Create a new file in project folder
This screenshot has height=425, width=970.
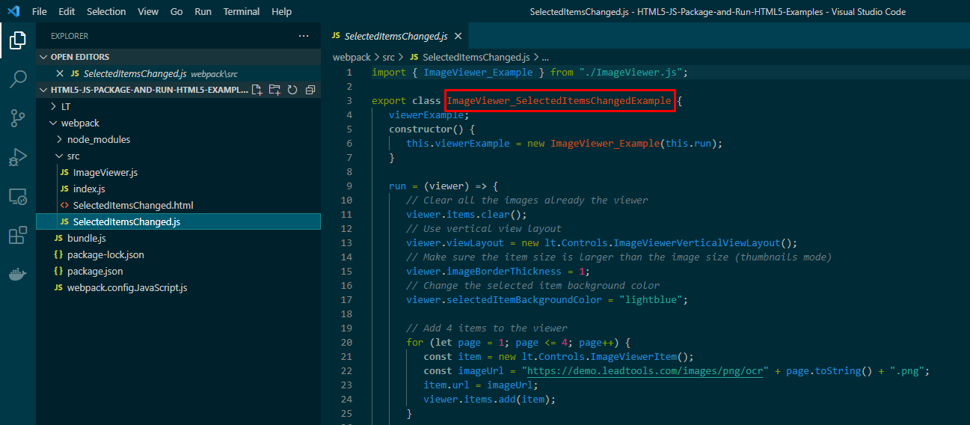click(x=257, y=90)
